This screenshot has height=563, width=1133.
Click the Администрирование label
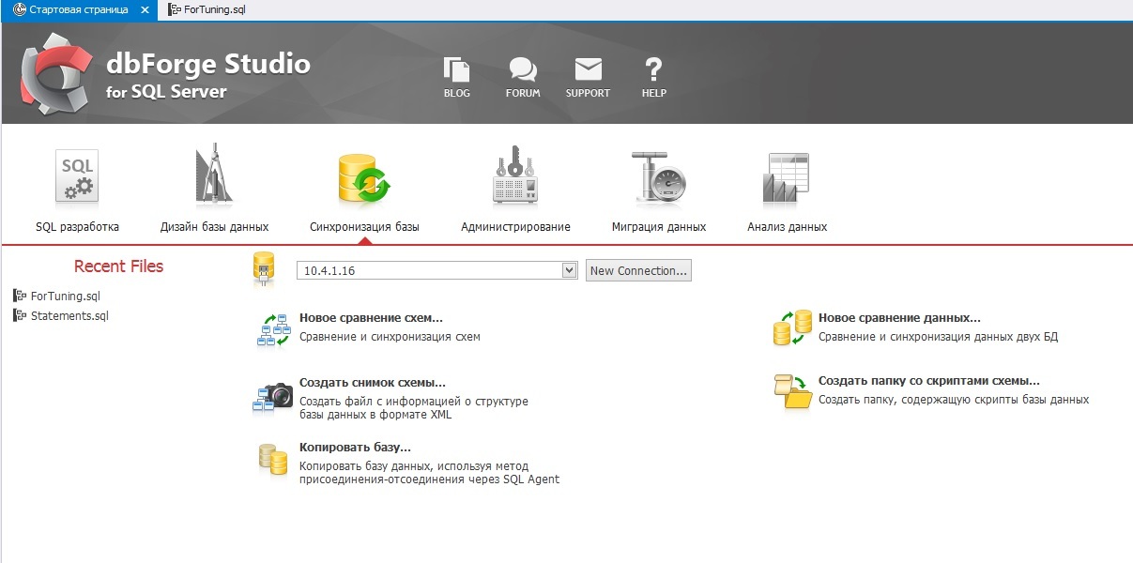point(515,227)
